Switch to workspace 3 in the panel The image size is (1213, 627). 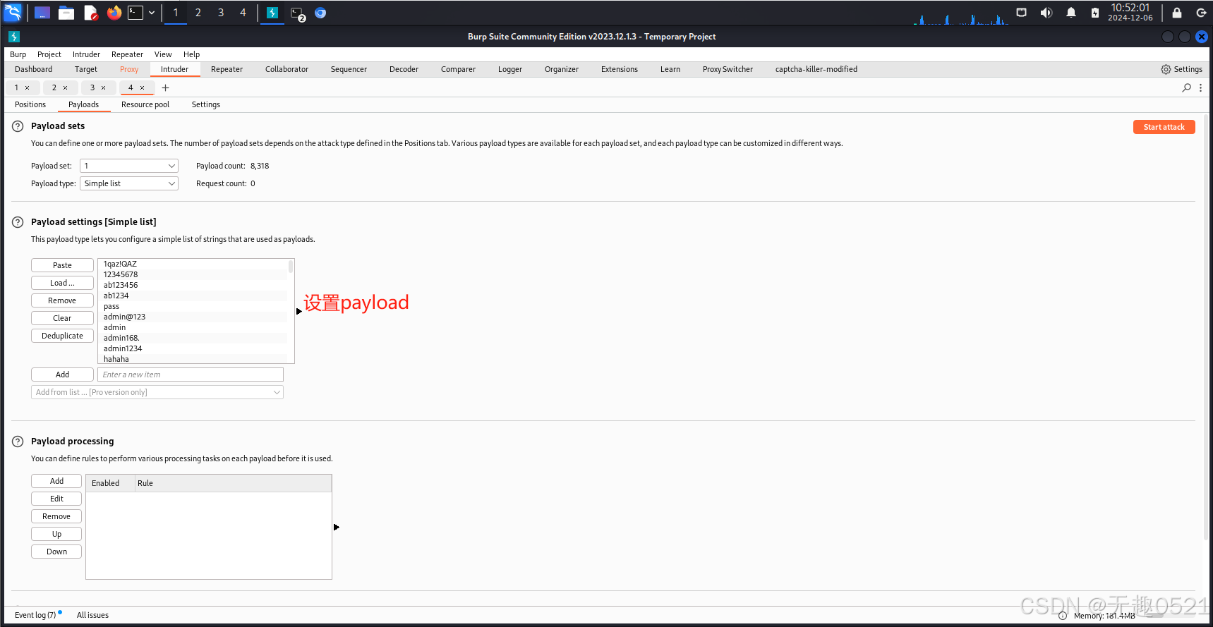click(221, 13)
